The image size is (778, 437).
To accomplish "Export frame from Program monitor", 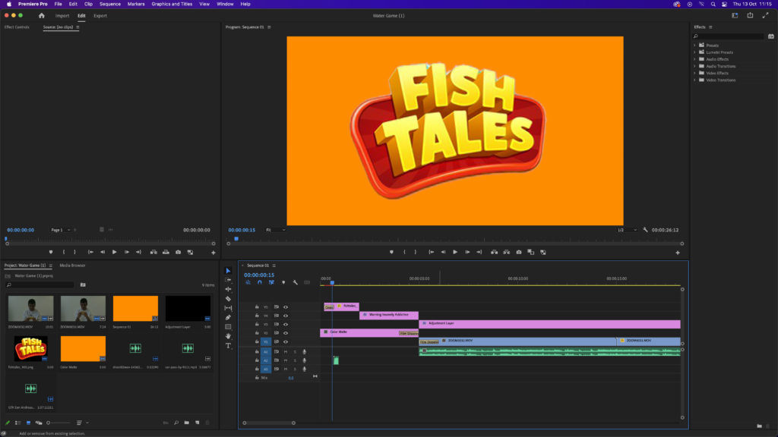I will (518, 252).
